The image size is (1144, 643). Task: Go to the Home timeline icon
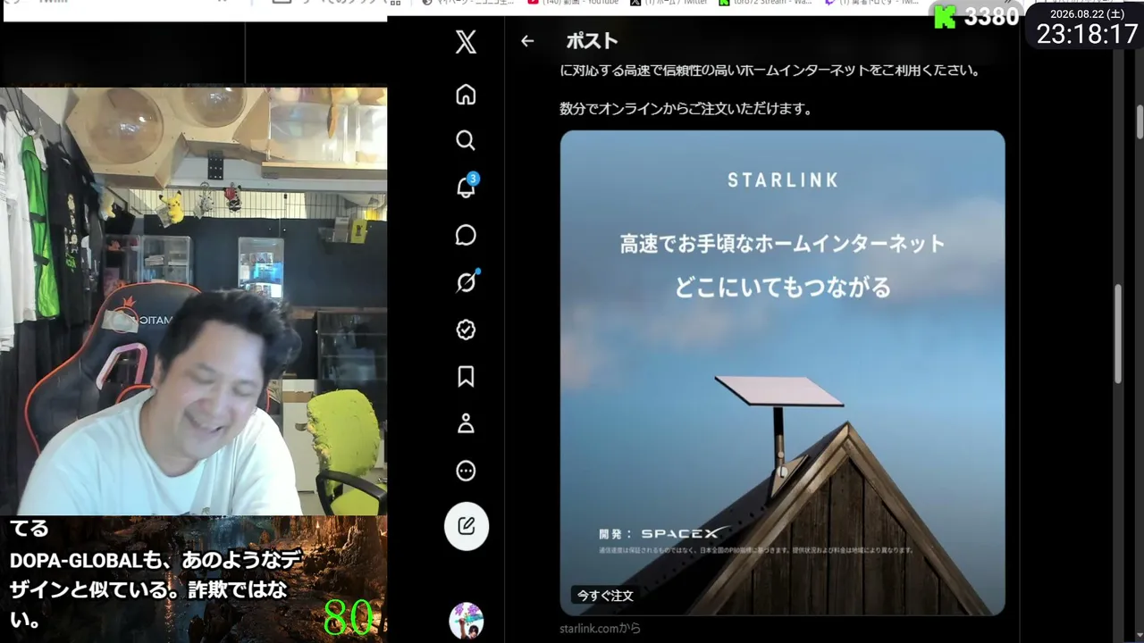466,95
